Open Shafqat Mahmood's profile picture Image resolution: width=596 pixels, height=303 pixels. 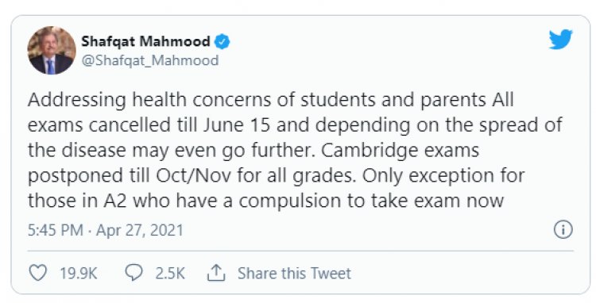click(x=52, y=50)
